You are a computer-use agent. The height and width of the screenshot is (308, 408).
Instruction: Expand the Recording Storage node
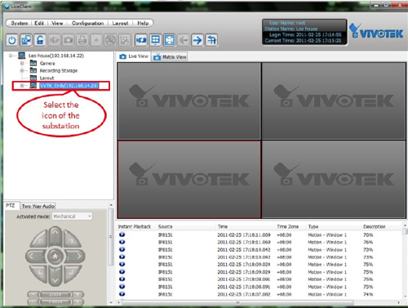22,70
